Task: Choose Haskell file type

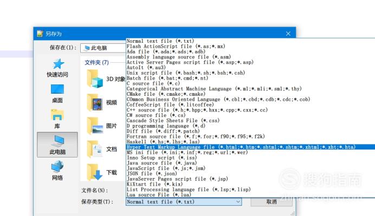Action: [x=250, y=142]
